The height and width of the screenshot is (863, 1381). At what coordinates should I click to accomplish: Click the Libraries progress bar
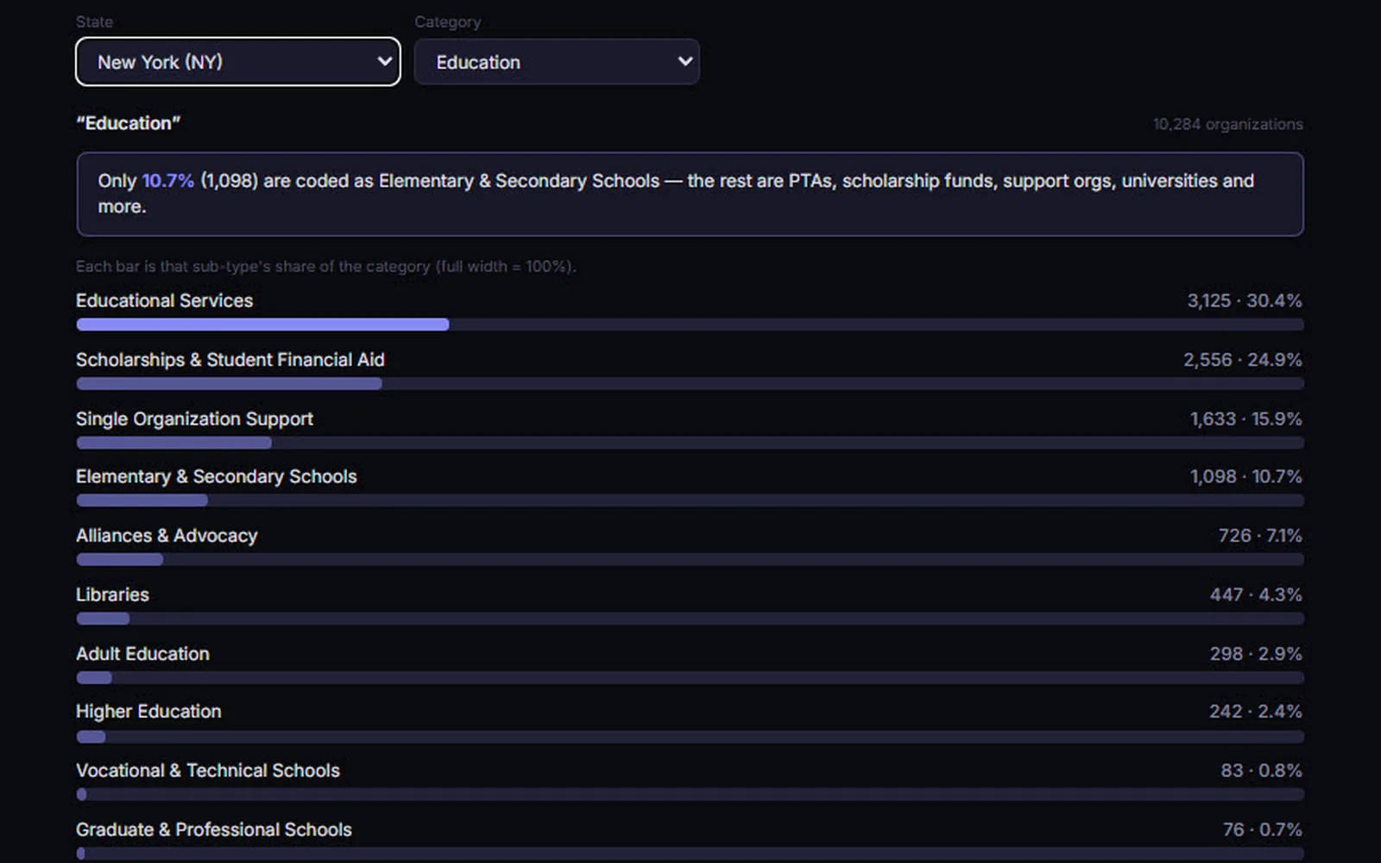(x=690, y=619)
